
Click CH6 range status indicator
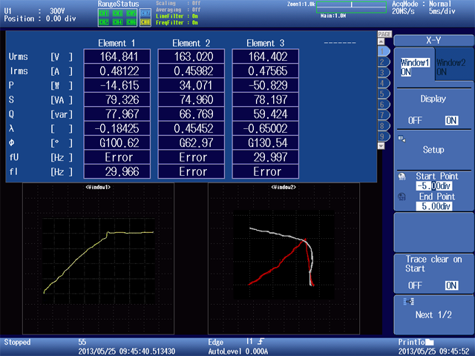pyautogui.click(x=131, y=22)
